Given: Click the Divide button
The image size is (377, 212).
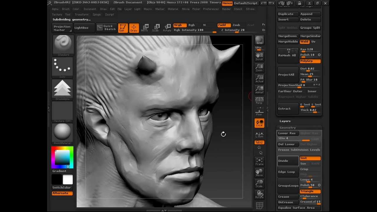Looking at the screenshot, I should click(x=288, y=161).
